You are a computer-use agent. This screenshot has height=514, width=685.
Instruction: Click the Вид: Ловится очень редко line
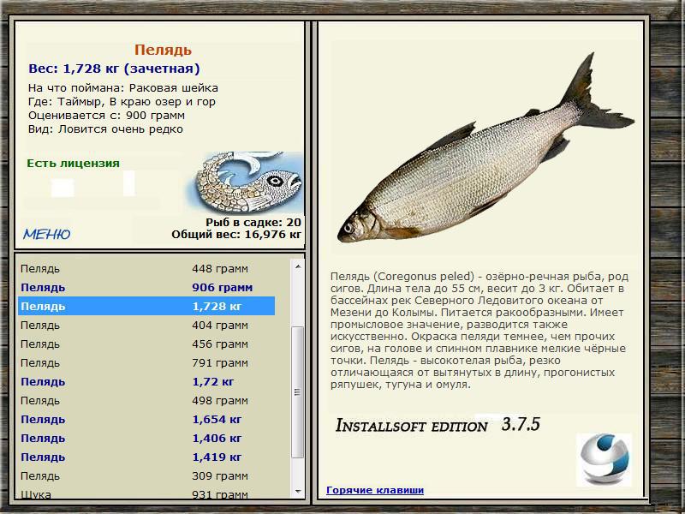point(105,129)
